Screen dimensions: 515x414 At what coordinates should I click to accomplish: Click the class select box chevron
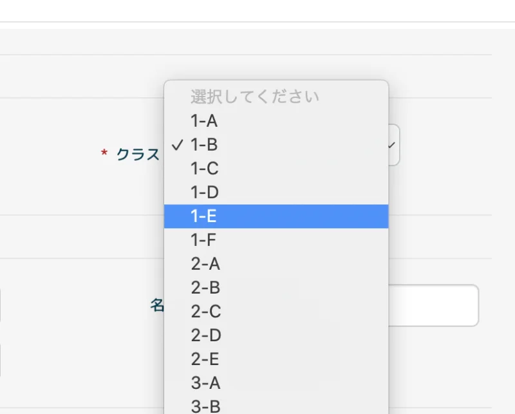(x=391, y=146)
